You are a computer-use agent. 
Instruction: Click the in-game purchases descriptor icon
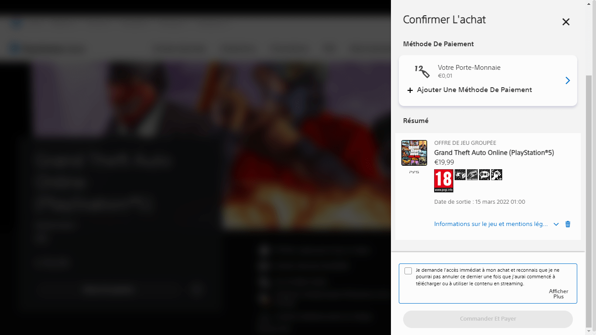pyautogui.click(x=472, y=174)
